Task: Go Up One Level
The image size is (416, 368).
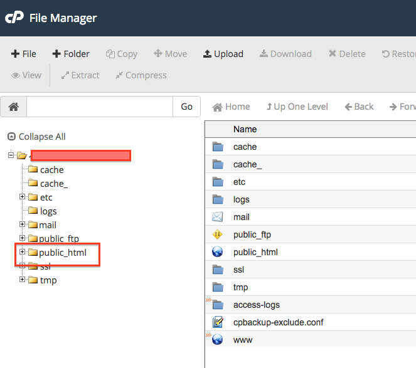Action: 297,107
